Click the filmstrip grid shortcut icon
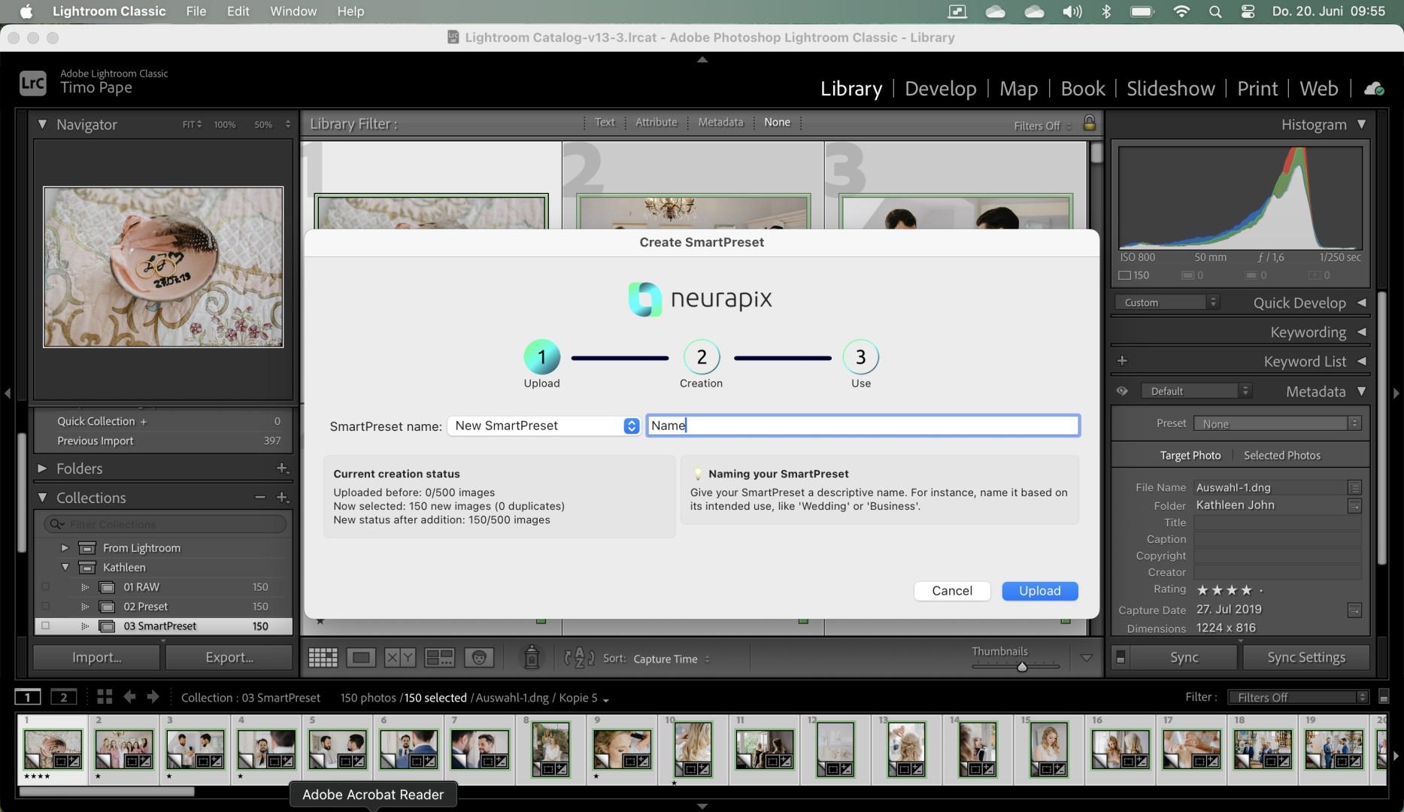The image size is (1404, 812). point(105,697)
